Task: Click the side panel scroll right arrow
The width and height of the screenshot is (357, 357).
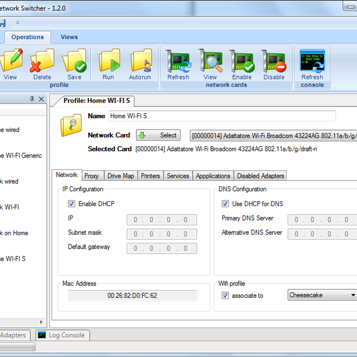Action: 41,322
